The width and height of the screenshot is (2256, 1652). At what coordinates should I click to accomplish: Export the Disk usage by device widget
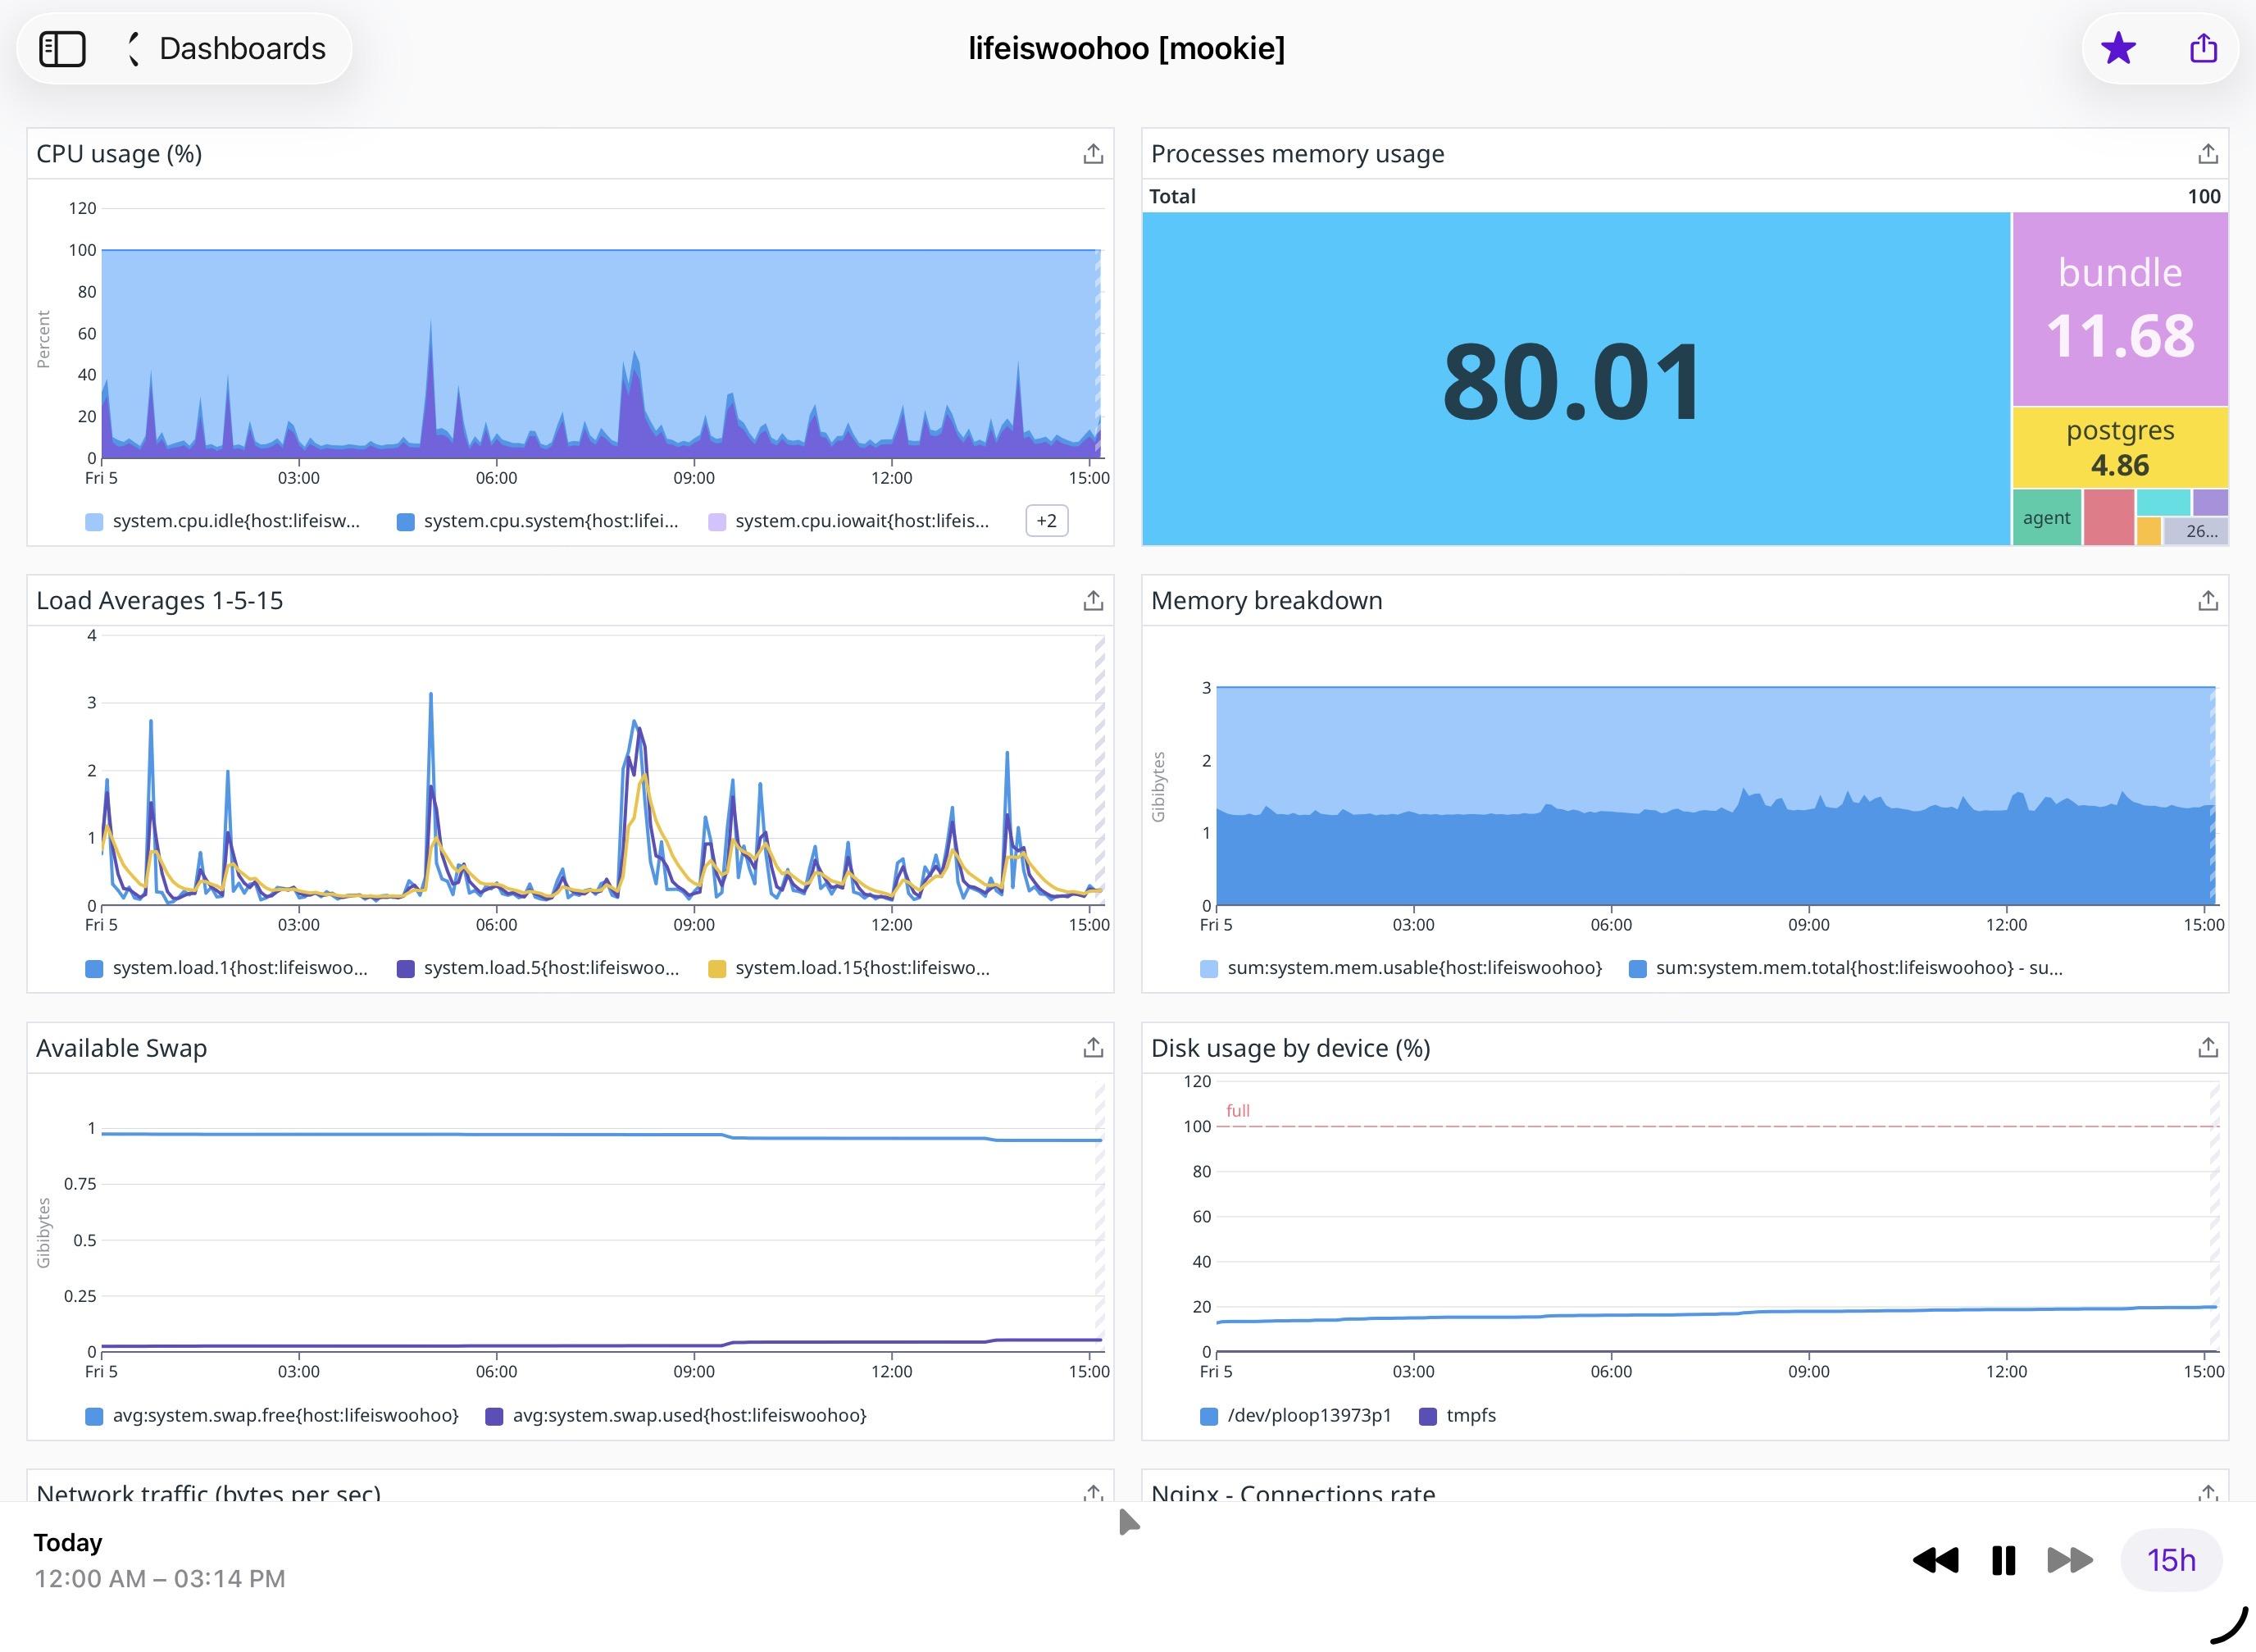tap(2207, 1047)
